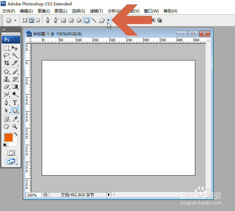This screenshot has height=211, width=235.
Task: Change screen mode button
Action: pos(11,161)
